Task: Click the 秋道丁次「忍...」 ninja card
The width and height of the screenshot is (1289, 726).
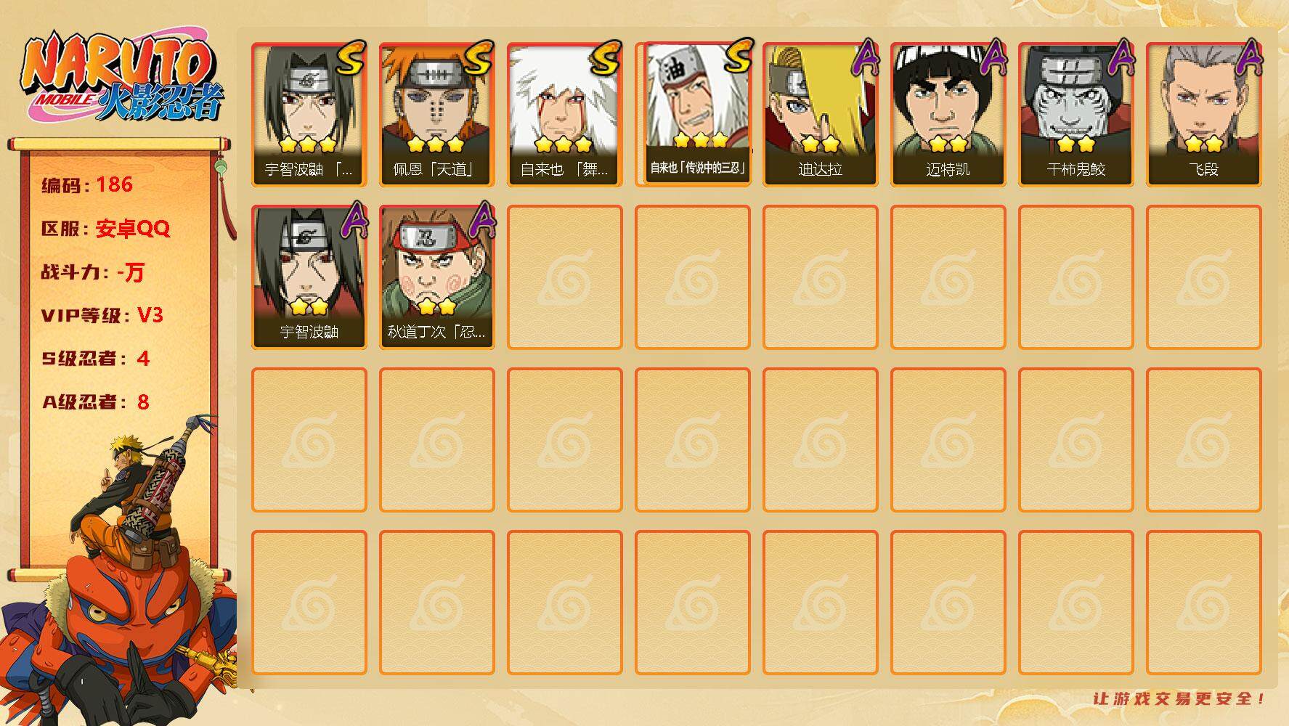Action: tap(437, 277)
